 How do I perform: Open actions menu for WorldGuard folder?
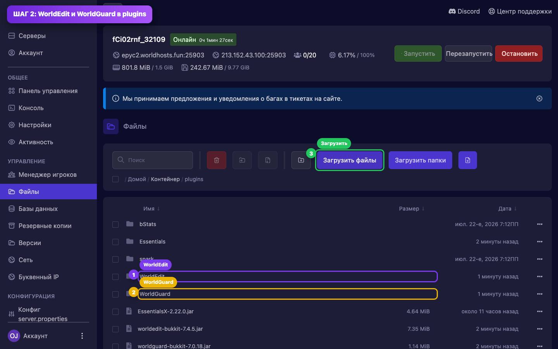[540, 294]
